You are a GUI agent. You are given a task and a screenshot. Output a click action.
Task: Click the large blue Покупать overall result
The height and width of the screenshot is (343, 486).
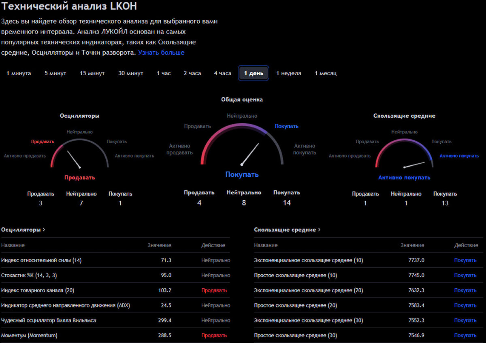tap(242, 174)
